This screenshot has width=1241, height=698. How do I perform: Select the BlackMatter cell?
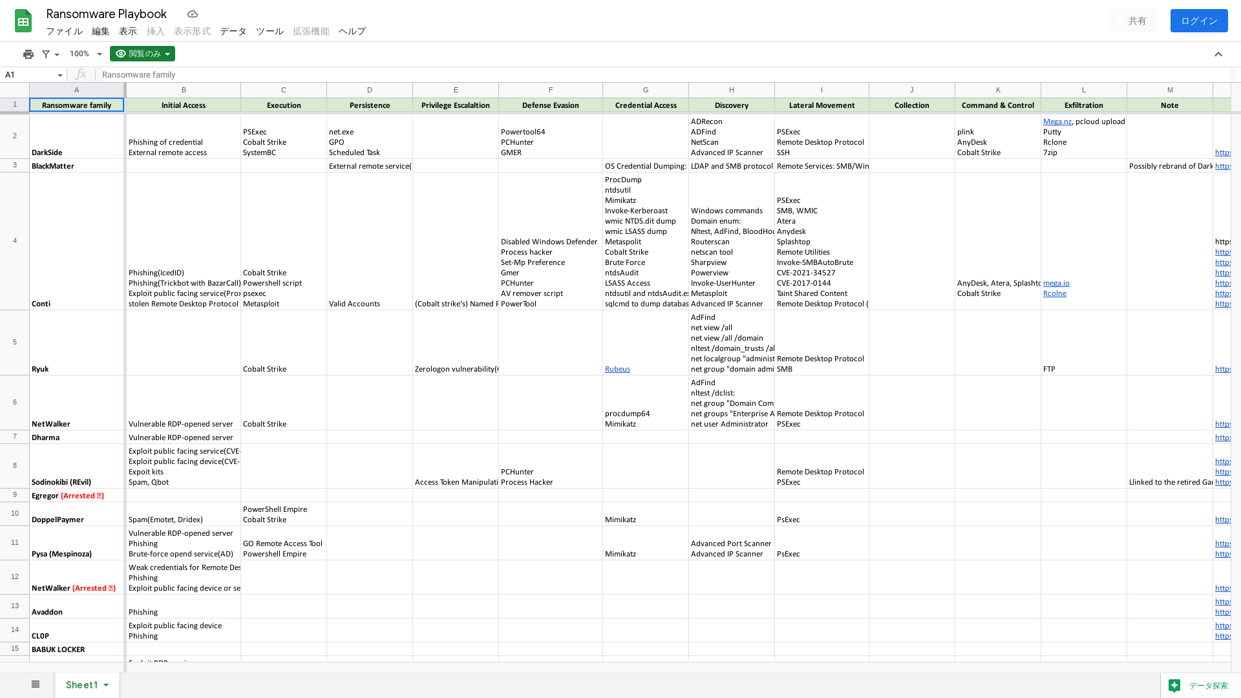(x=77, y=165)
